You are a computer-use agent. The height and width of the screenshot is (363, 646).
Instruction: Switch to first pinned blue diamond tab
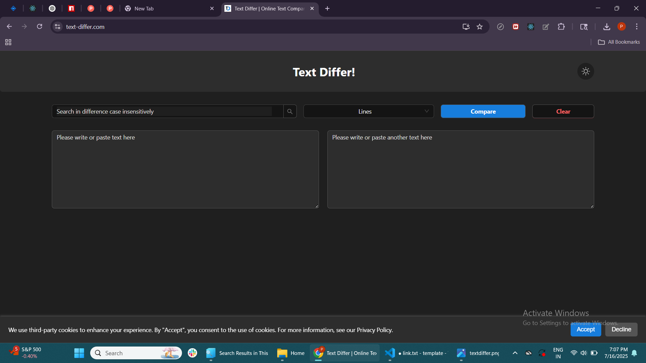(x=13, y=8)
